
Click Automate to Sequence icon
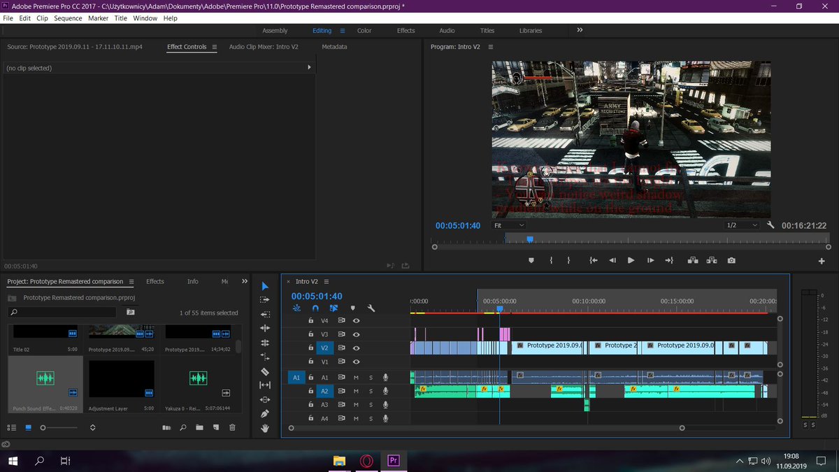pos(166,427)
